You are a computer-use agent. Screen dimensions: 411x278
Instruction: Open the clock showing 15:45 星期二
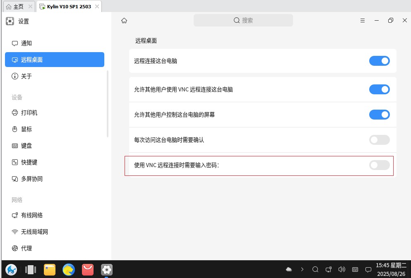click(x=391, y=270)
